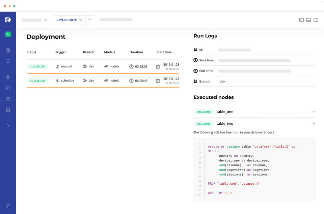
Task: Click the SUCCEEDED badge beside table_one
Action: pyautogui.click(x=204, y=112)
